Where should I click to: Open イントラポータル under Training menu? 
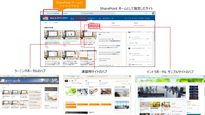(x=94, y=27)
